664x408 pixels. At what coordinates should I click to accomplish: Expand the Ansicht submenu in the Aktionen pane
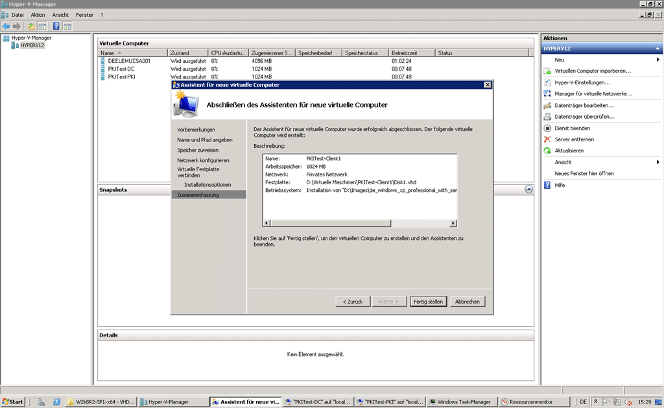tap(658, 162)
